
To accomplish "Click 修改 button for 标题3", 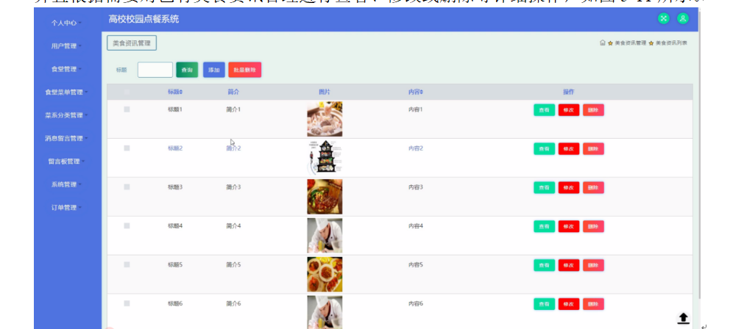I will [x=569, y=187].
